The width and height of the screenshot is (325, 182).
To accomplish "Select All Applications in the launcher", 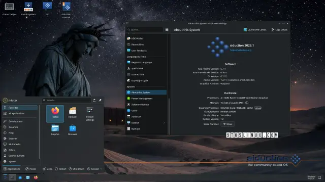I will coord(20,113).
